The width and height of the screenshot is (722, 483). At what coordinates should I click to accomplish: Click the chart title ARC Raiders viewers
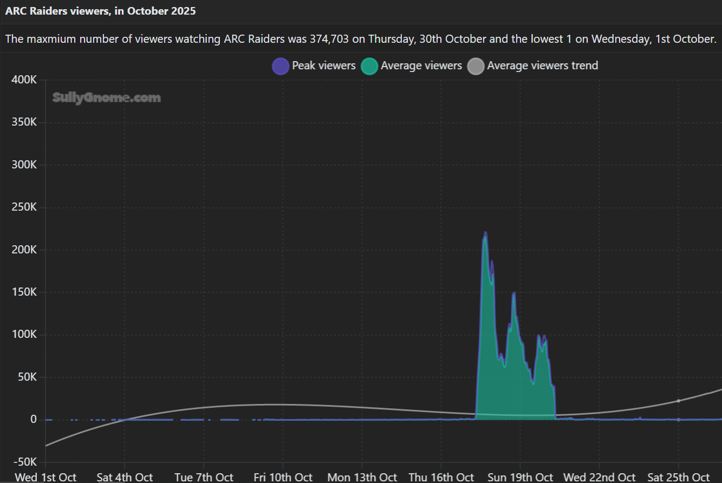pyautogui.click(x=101, y=11)
